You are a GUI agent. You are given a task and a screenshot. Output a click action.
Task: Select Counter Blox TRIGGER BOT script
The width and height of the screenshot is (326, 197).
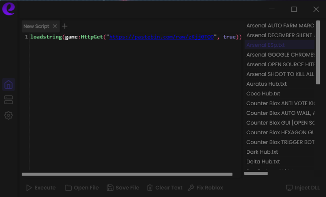coord(280,142)
